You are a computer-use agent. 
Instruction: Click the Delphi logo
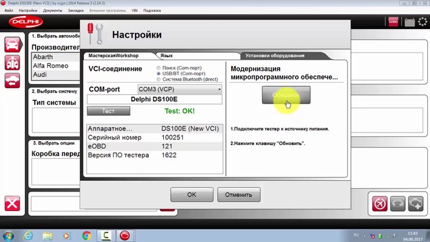[x=26, y=22]
